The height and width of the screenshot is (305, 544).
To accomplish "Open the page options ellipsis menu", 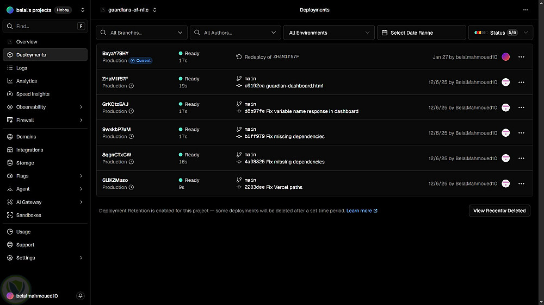I will click(x=526, y=10).
